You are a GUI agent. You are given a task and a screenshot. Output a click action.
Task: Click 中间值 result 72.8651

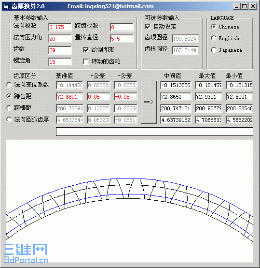point(176,97)
